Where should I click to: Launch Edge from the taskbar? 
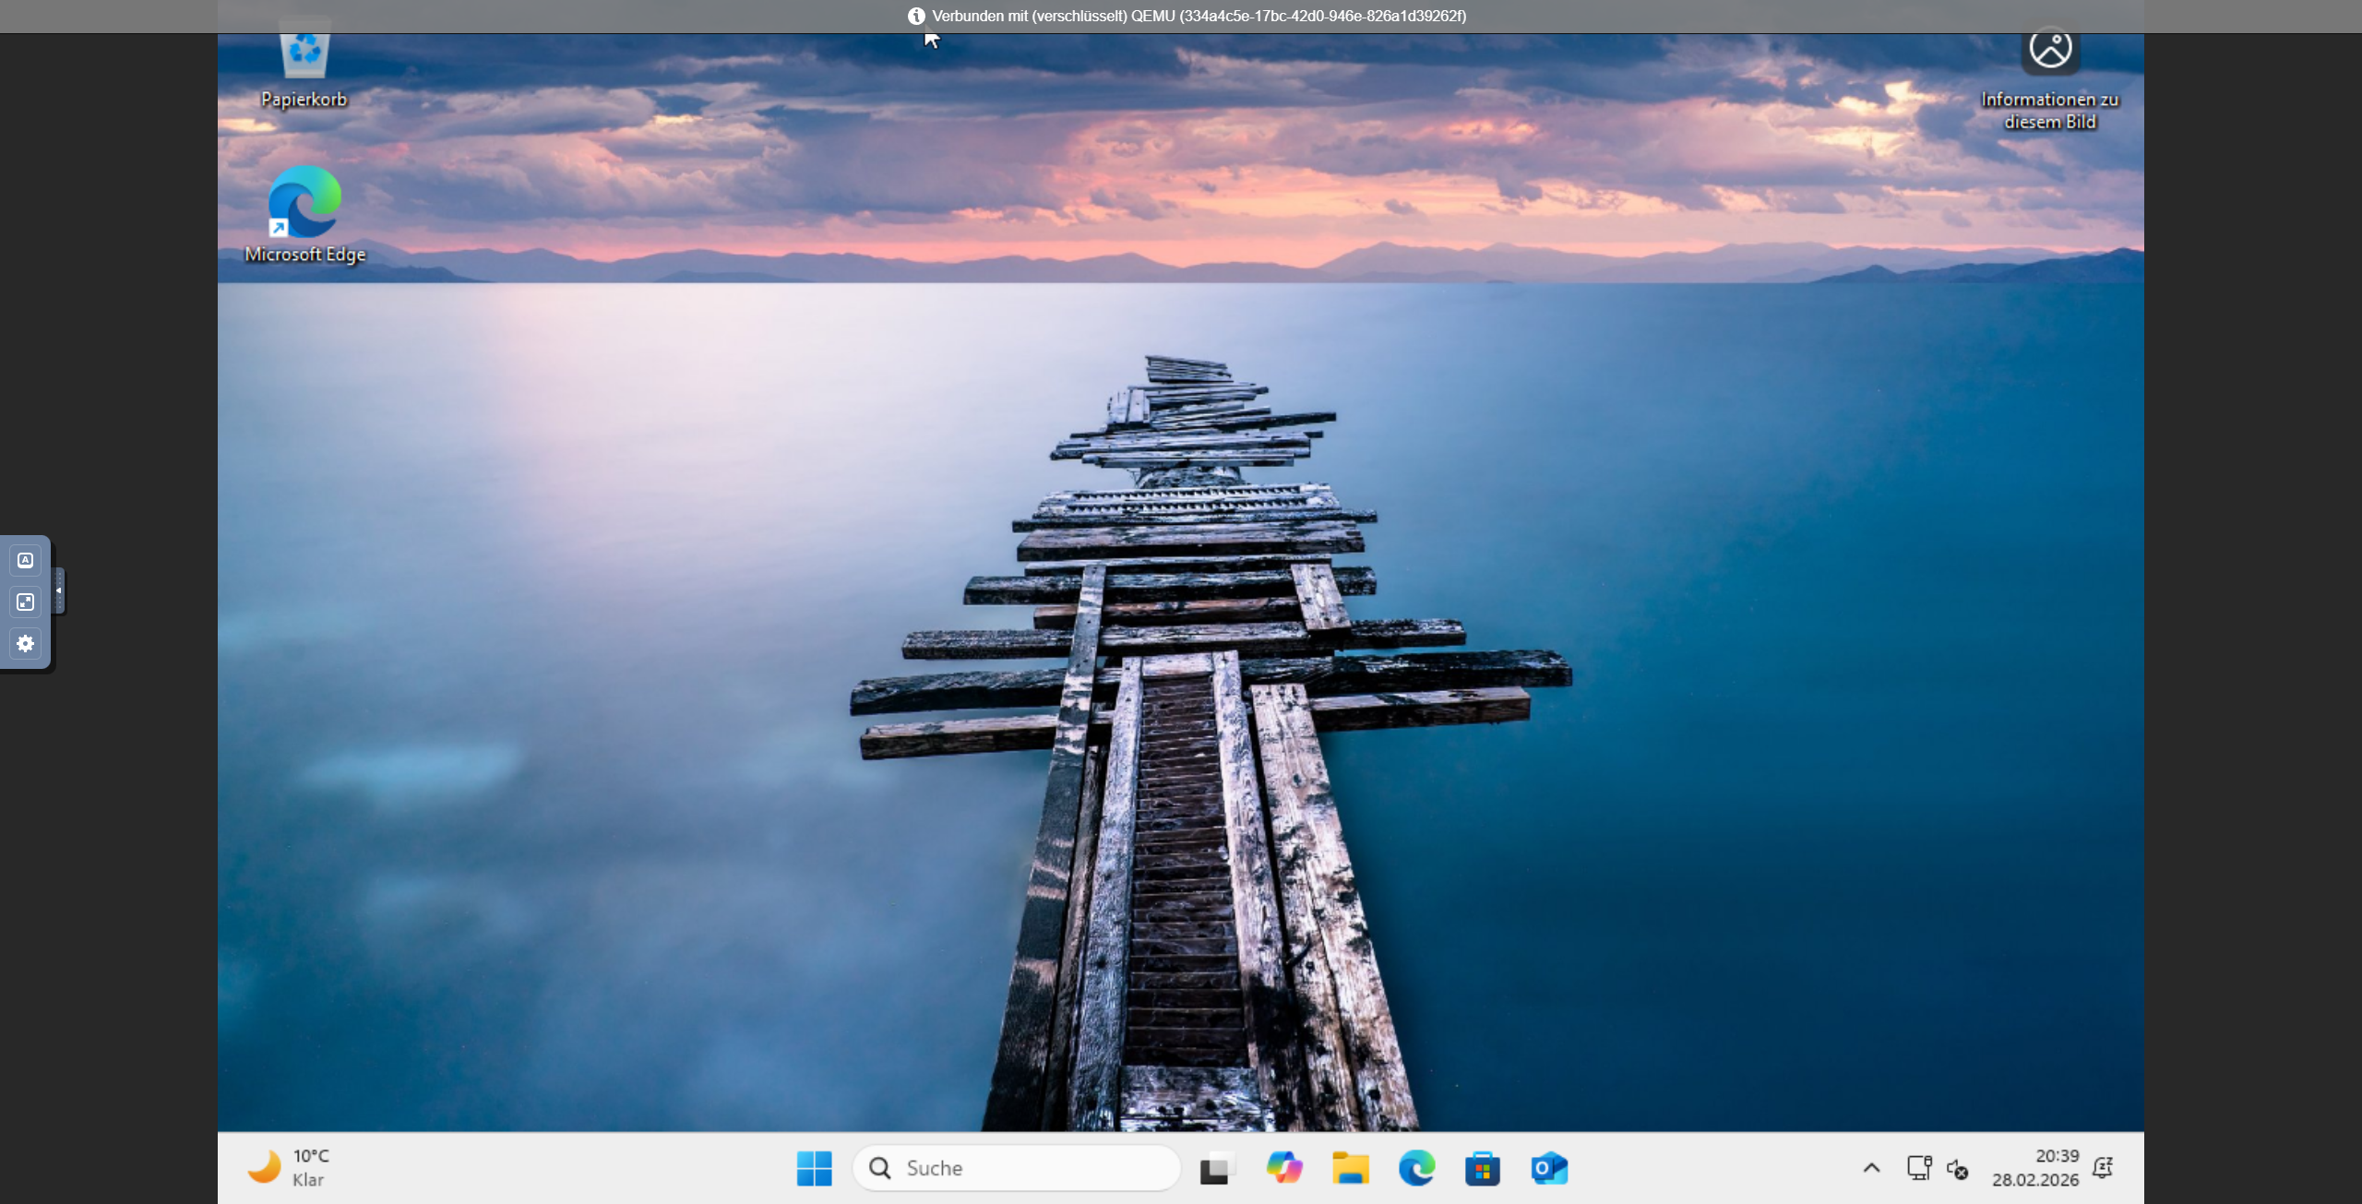tap(1416, 1168)
